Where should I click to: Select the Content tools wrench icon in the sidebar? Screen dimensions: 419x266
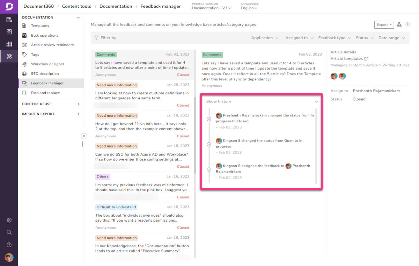coord(9,56)
